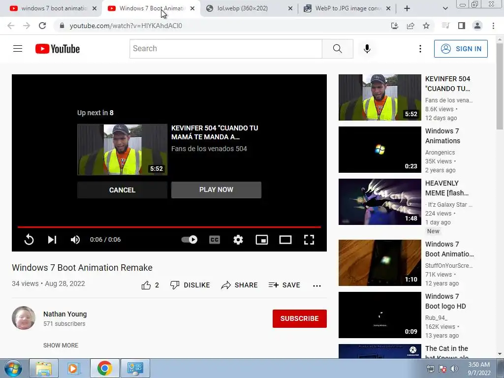Skip to next video in player

point(52,240)
